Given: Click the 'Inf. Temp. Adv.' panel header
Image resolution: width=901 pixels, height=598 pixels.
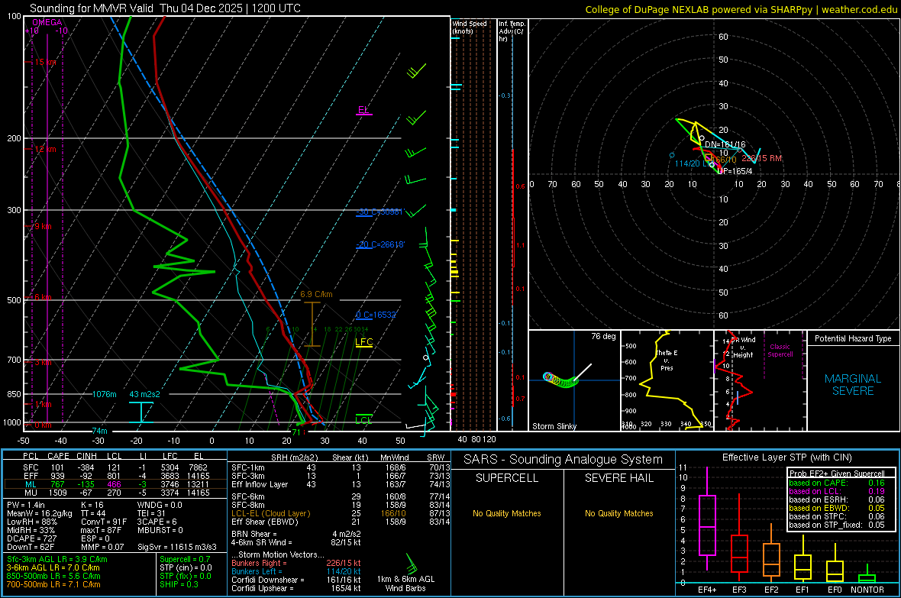Looking at the screenshot, I should pos(512,31).
